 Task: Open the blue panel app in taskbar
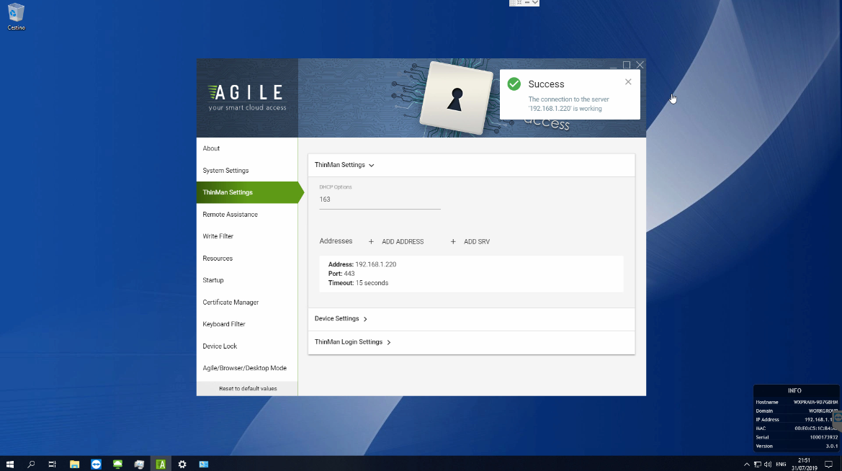[x=204, y=464]
